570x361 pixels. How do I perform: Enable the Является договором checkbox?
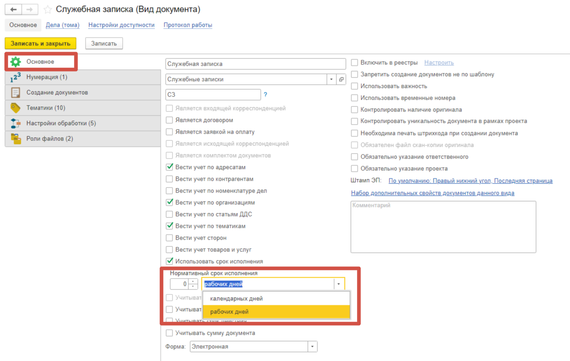169,120
